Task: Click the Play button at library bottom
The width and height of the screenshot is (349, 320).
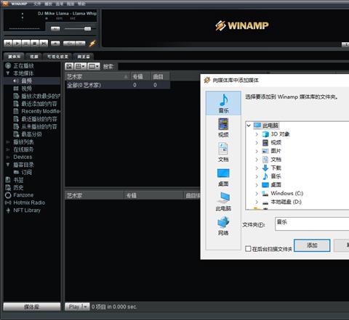Action: coord(77,307)
